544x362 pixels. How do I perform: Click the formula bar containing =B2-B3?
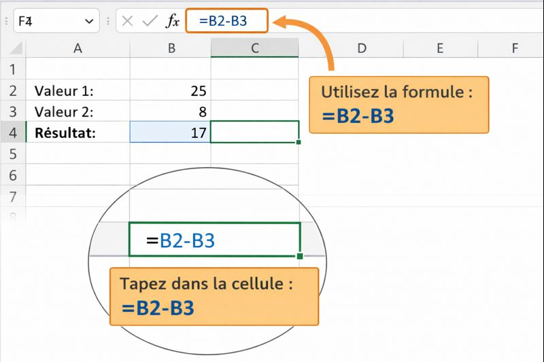(228, 21)
